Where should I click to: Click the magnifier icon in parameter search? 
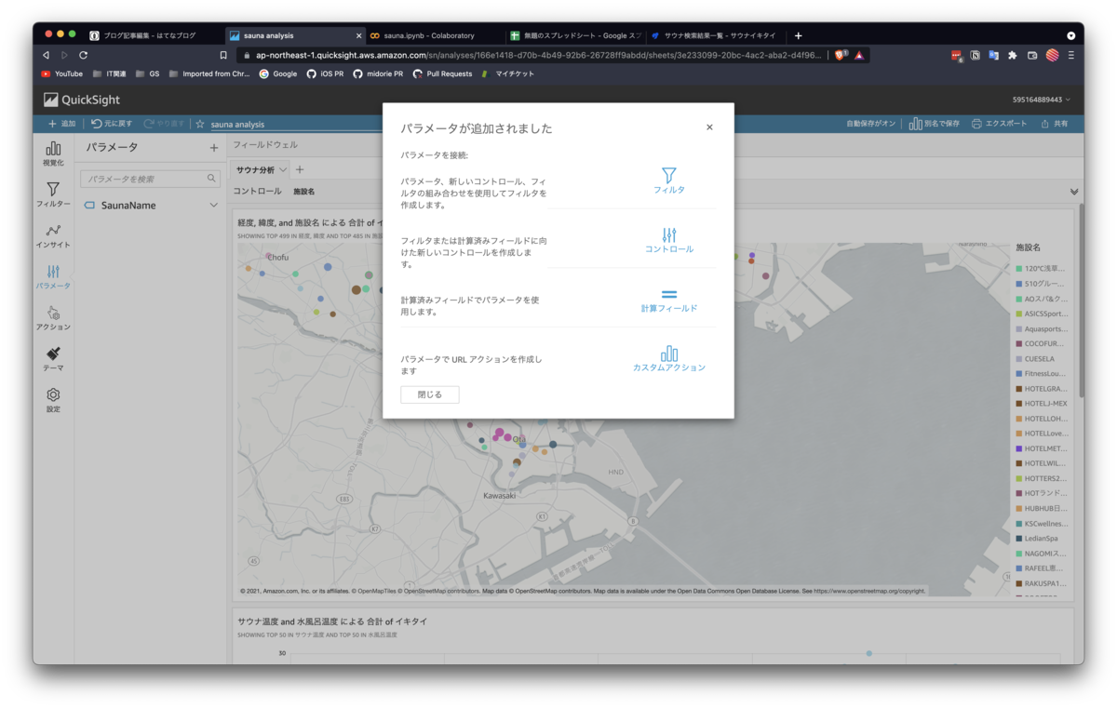(211, 179)
